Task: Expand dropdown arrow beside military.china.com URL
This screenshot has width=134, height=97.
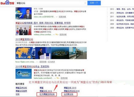Action: click(x=54, y=35)
